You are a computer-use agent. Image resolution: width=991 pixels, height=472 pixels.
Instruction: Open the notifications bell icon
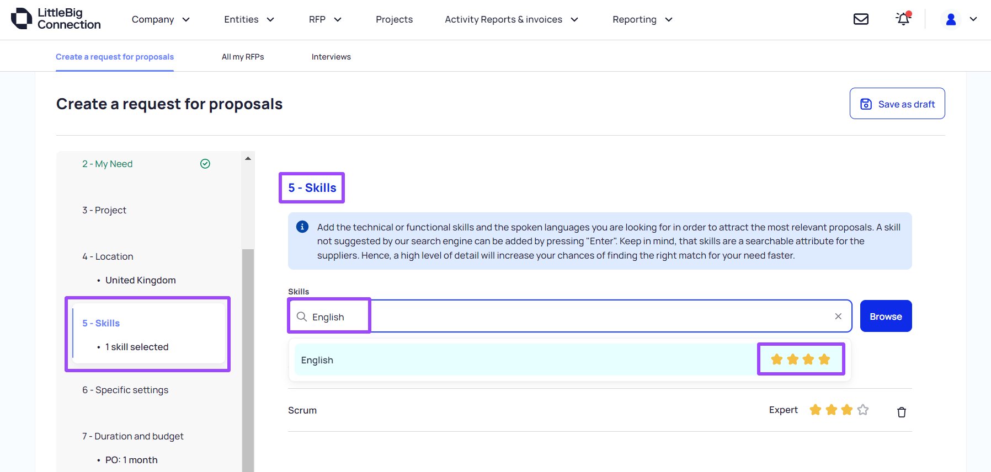point(903,19)
